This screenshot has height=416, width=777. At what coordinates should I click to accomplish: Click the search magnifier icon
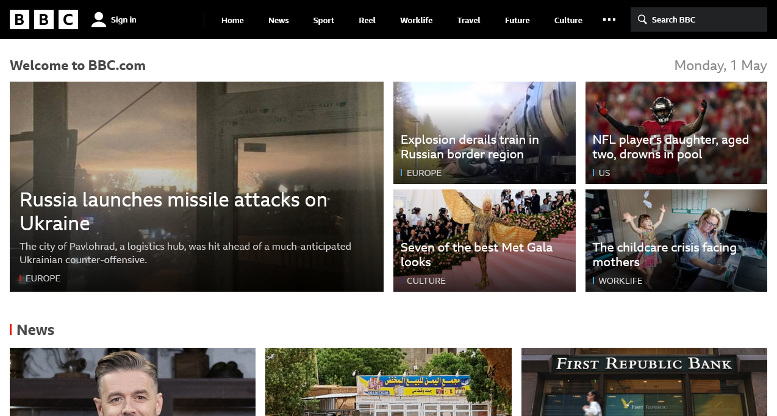(642, 19)
